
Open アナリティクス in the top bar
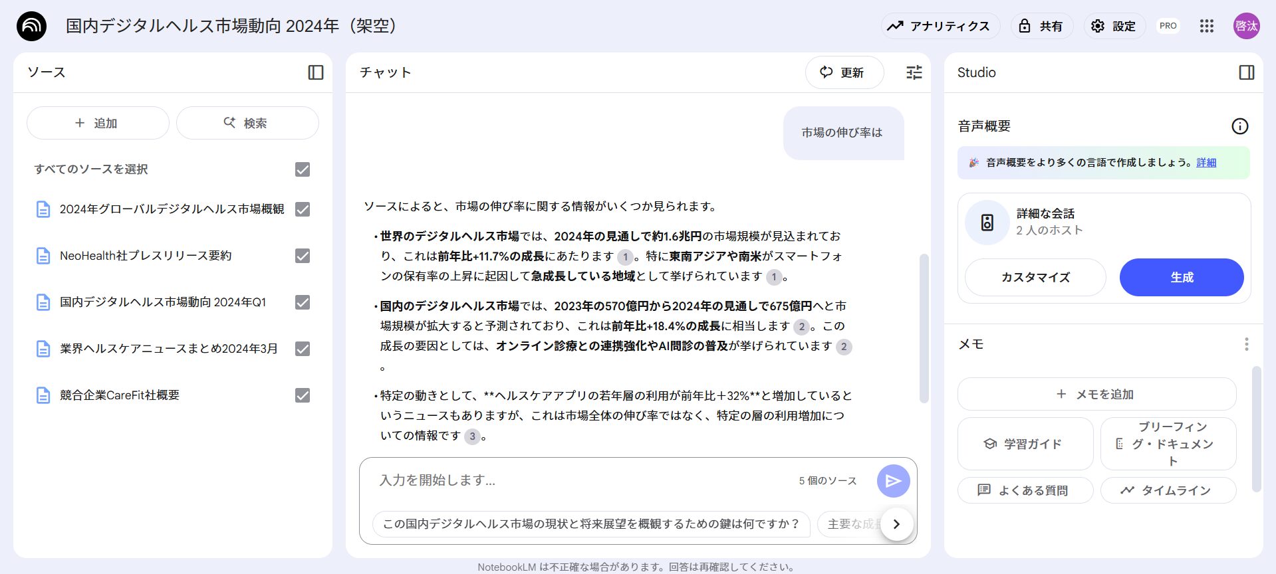pos(940,26)
